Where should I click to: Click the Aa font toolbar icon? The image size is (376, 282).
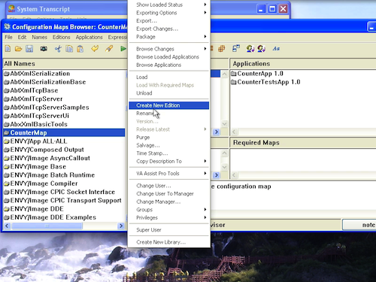click(276, 48)
